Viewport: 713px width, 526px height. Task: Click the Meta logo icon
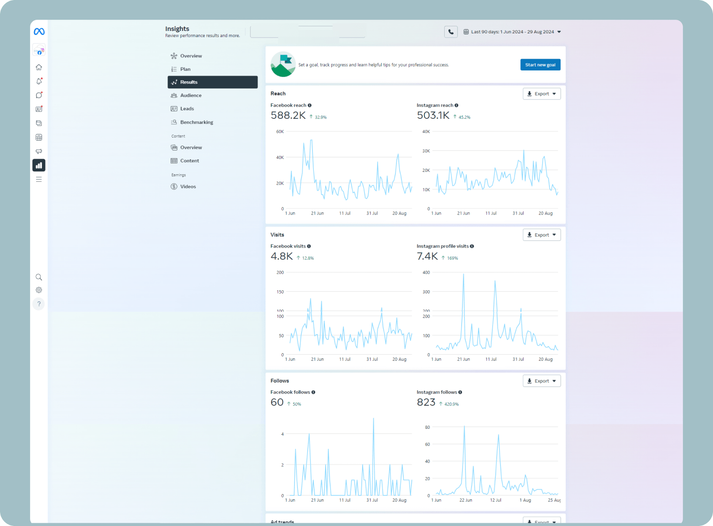pyautogui.click(x=39, y=31)
